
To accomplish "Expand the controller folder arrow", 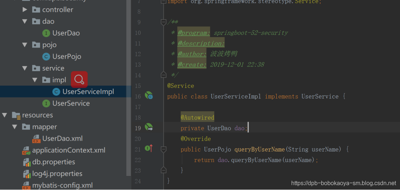I will click(x=25, y=10).
